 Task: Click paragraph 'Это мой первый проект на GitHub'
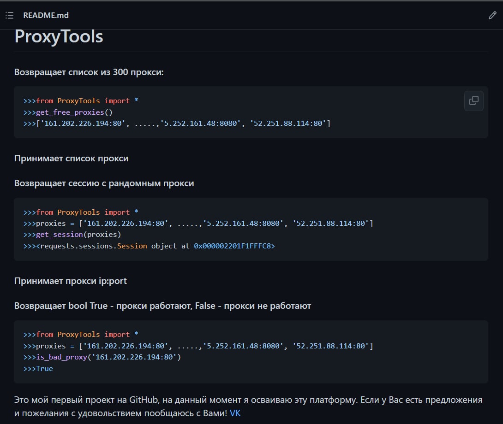click(248, 406)
